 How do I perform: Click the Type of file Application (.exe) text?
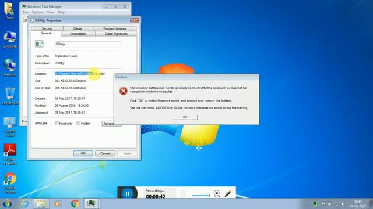point(66,56)
